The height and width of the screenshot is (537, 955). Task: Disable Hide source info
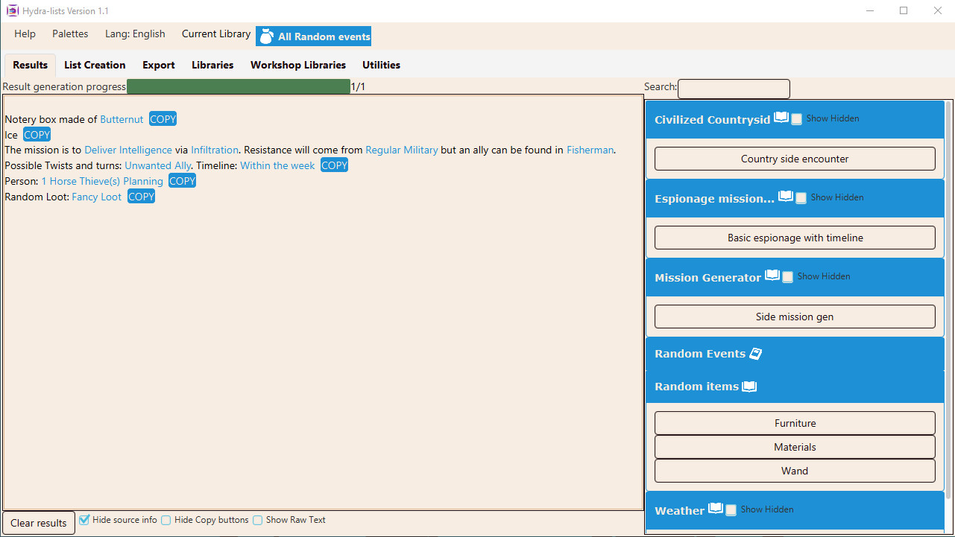84,520
